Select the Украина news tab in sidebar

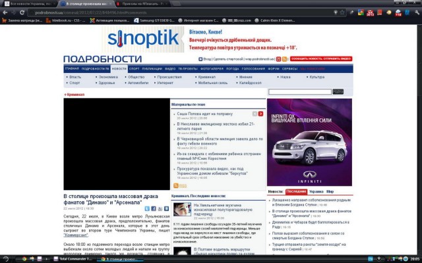316,191
